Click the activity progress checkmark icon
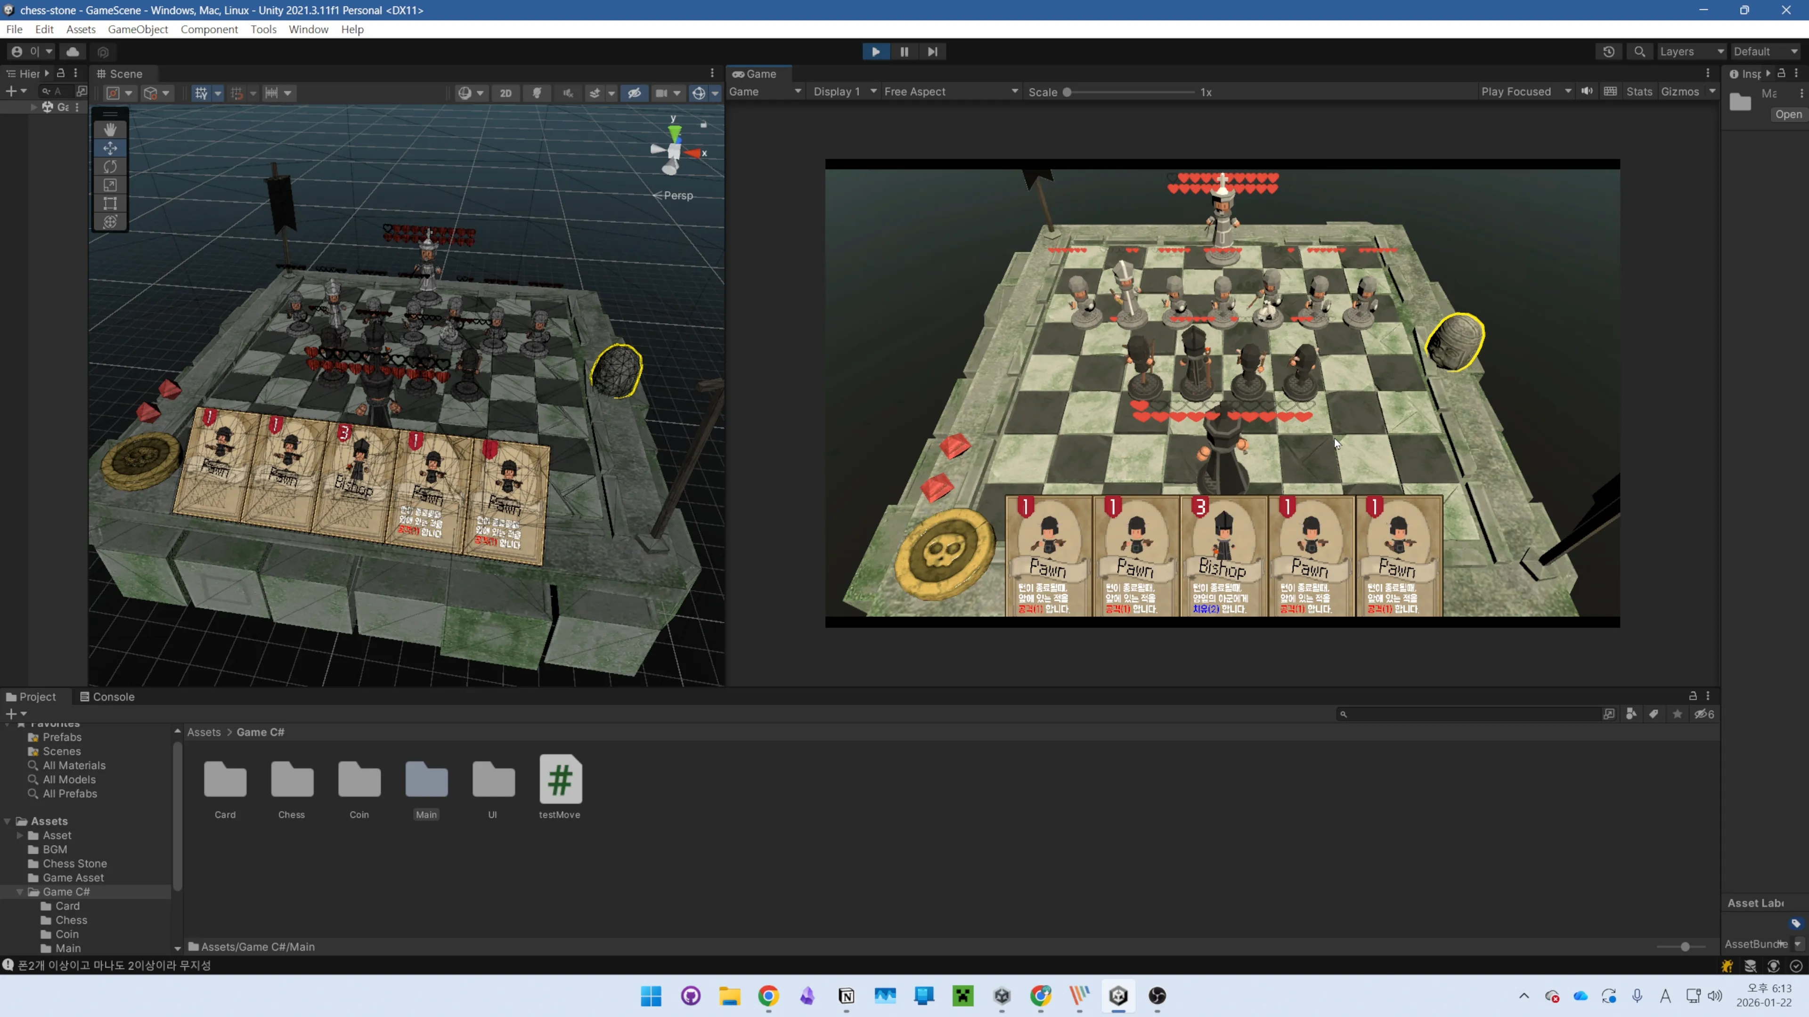 [x=1796, y=967]
